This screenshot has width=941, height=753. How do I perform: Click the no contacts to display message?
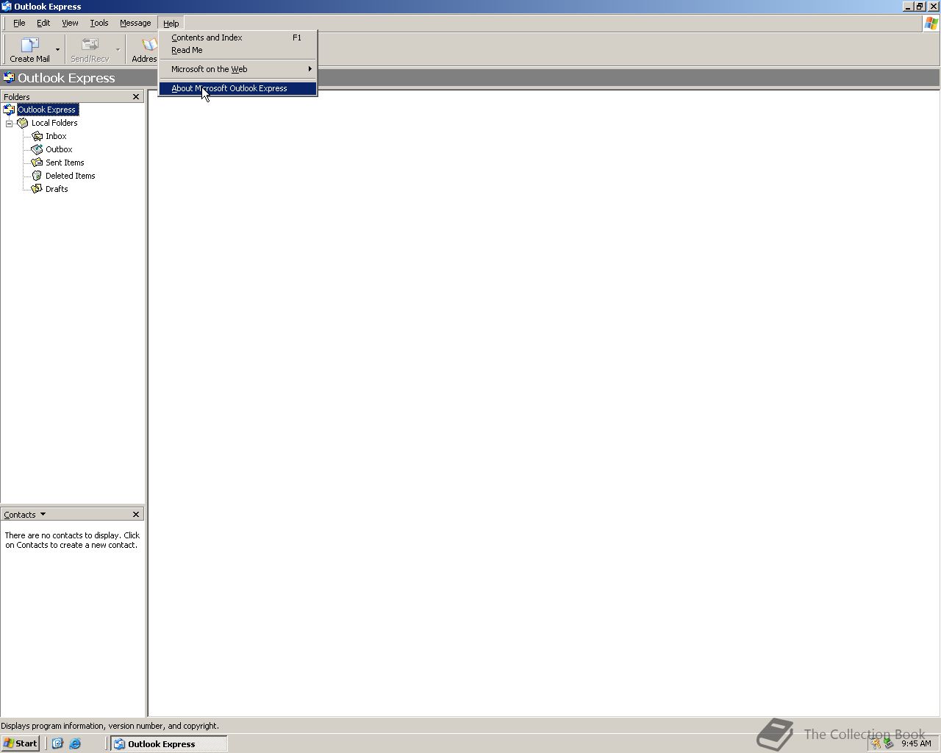point(72,540)
